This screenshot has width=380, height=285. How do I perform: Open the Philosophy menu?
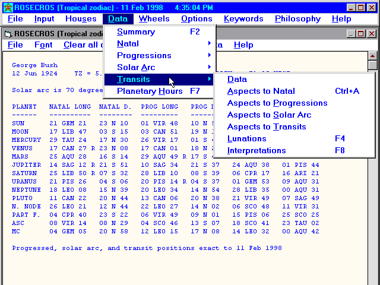(297, 19)
